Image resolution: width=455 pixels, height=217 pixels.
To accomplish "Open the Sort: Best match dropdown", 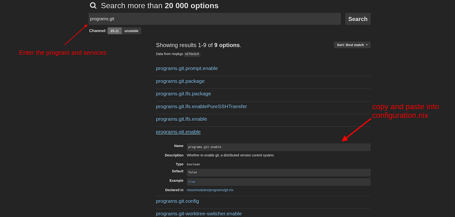I will coord(352,45).
